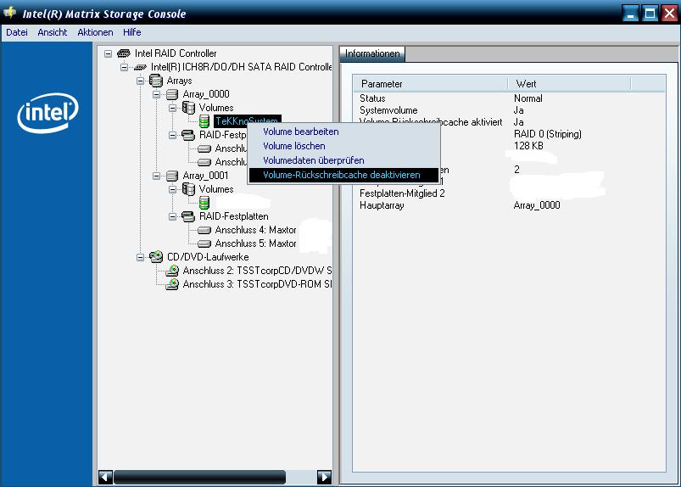Screen dimensions: 681x487
Task: Switch to the Informationen tab
Action: coord(372,53)
